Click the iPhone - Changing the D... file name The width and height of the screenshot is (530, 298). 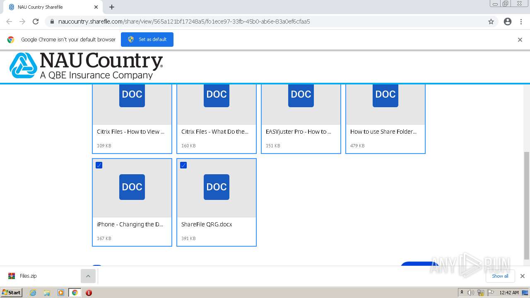tap(130, 224)
